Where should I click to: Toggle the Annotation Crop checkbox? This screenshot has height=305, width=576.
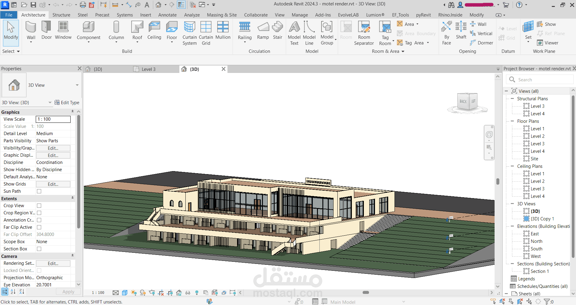[x=39, y=220]
